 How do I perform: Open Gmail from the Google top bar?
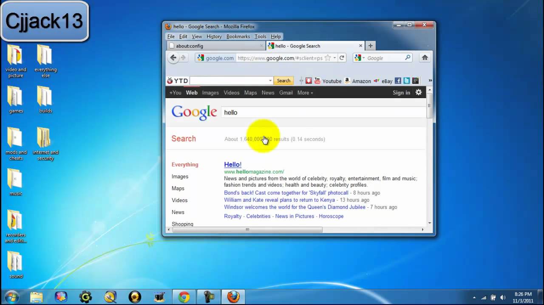tap(286, 93)
